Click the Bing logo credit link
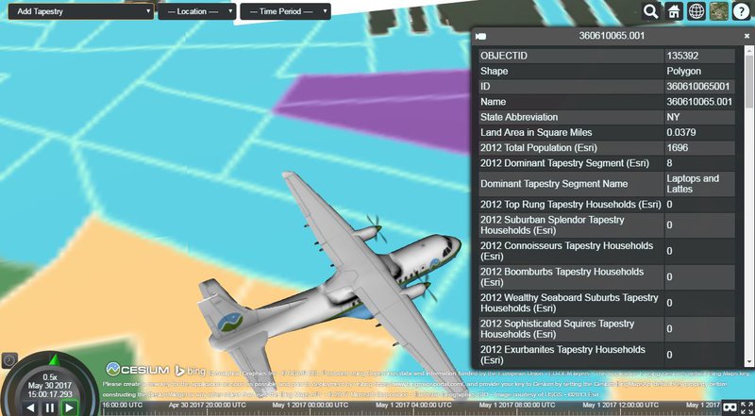Screen dimensions: 755x416 [183, 369]
